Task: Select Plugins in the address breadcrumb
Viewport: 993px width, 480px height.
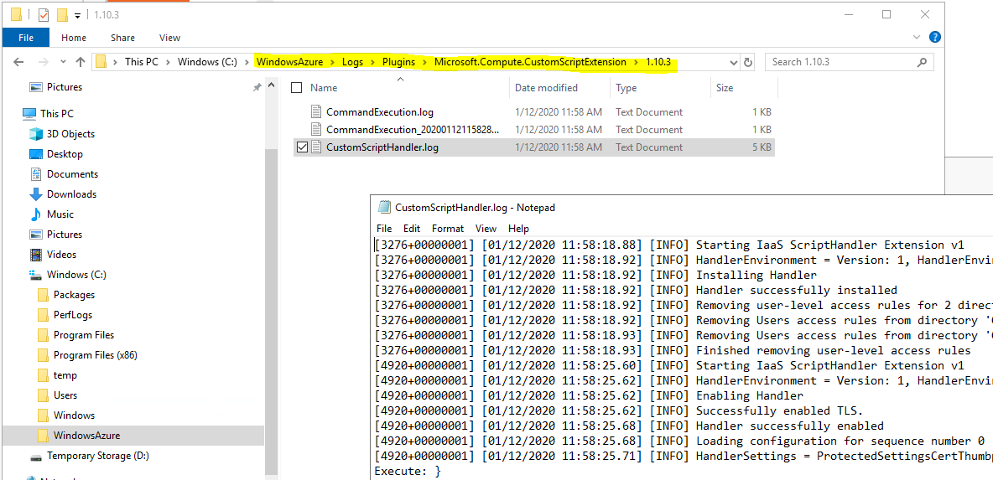Action: click(x=398, y=62)
